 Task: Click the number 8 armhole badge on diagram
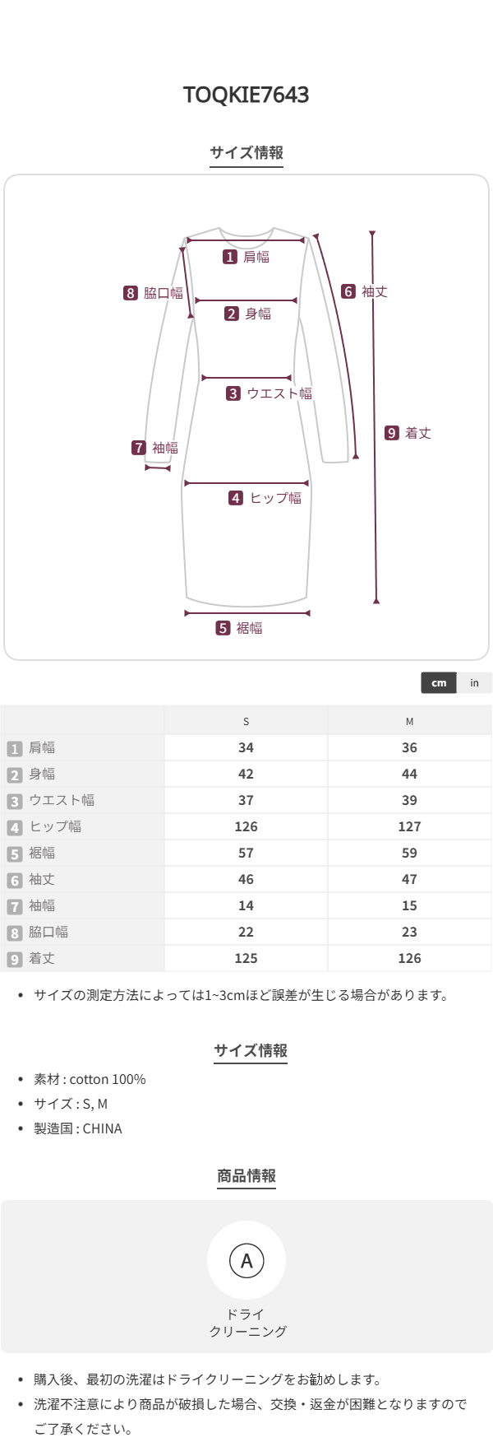click(131, 293)
